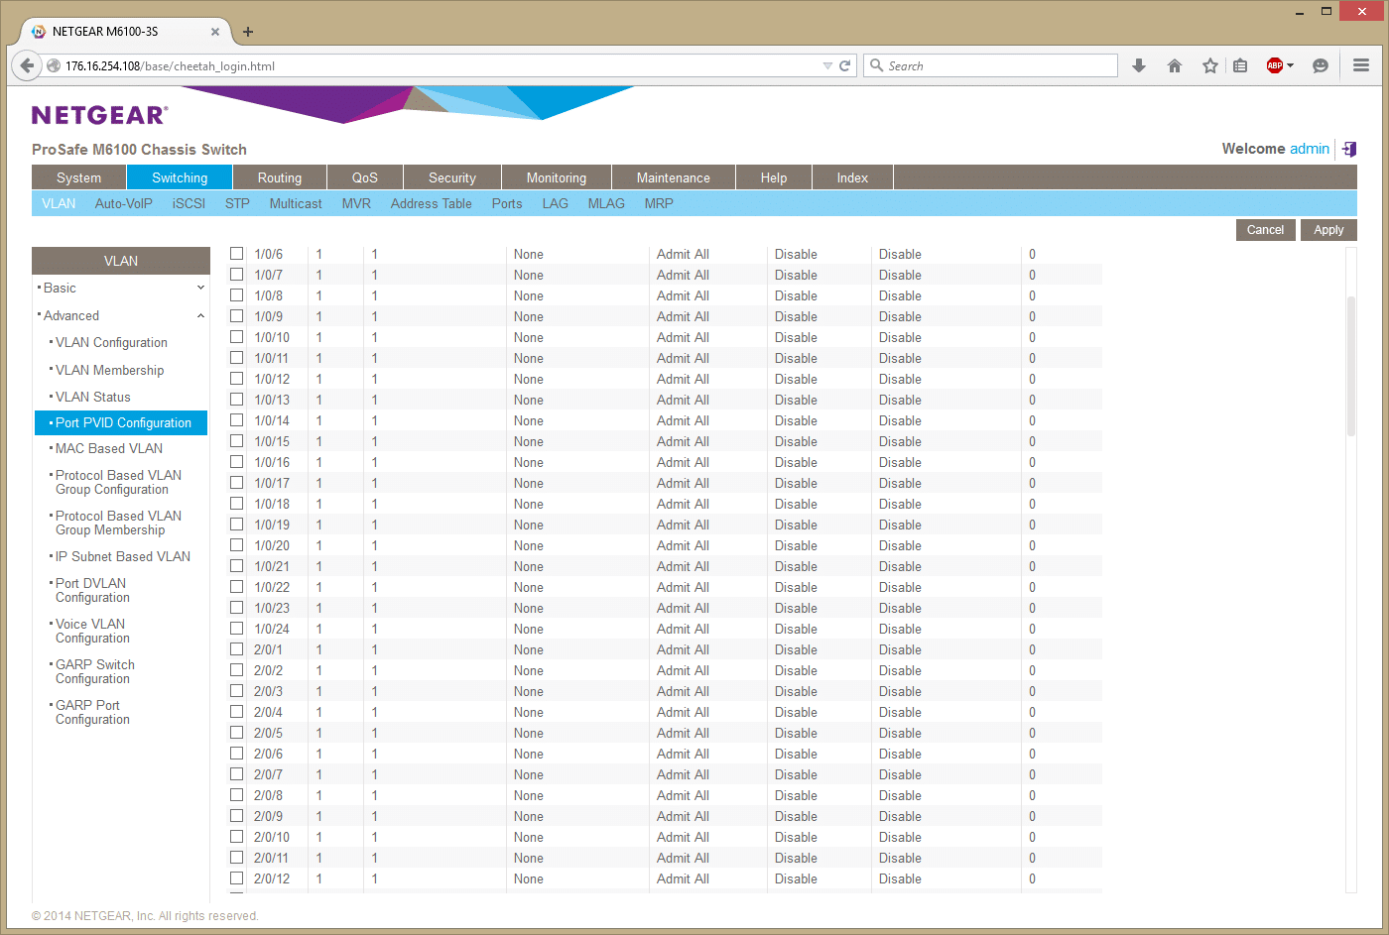Screen dimensions: 1389x935
Task: Select the checkbox for port 1/0/15
Action: [236, 441]
